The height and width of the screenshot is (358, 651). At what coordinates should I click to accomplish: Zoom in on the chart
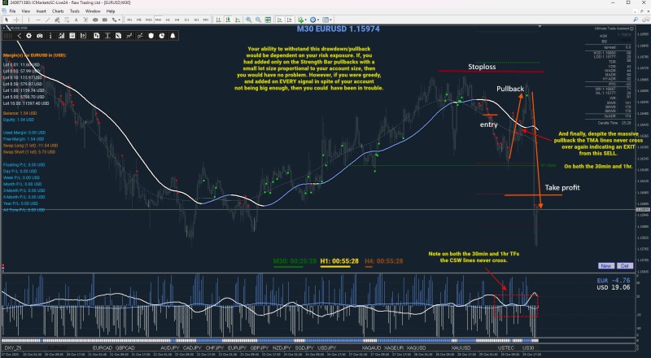pyautogui.click(x=249, y=20)
